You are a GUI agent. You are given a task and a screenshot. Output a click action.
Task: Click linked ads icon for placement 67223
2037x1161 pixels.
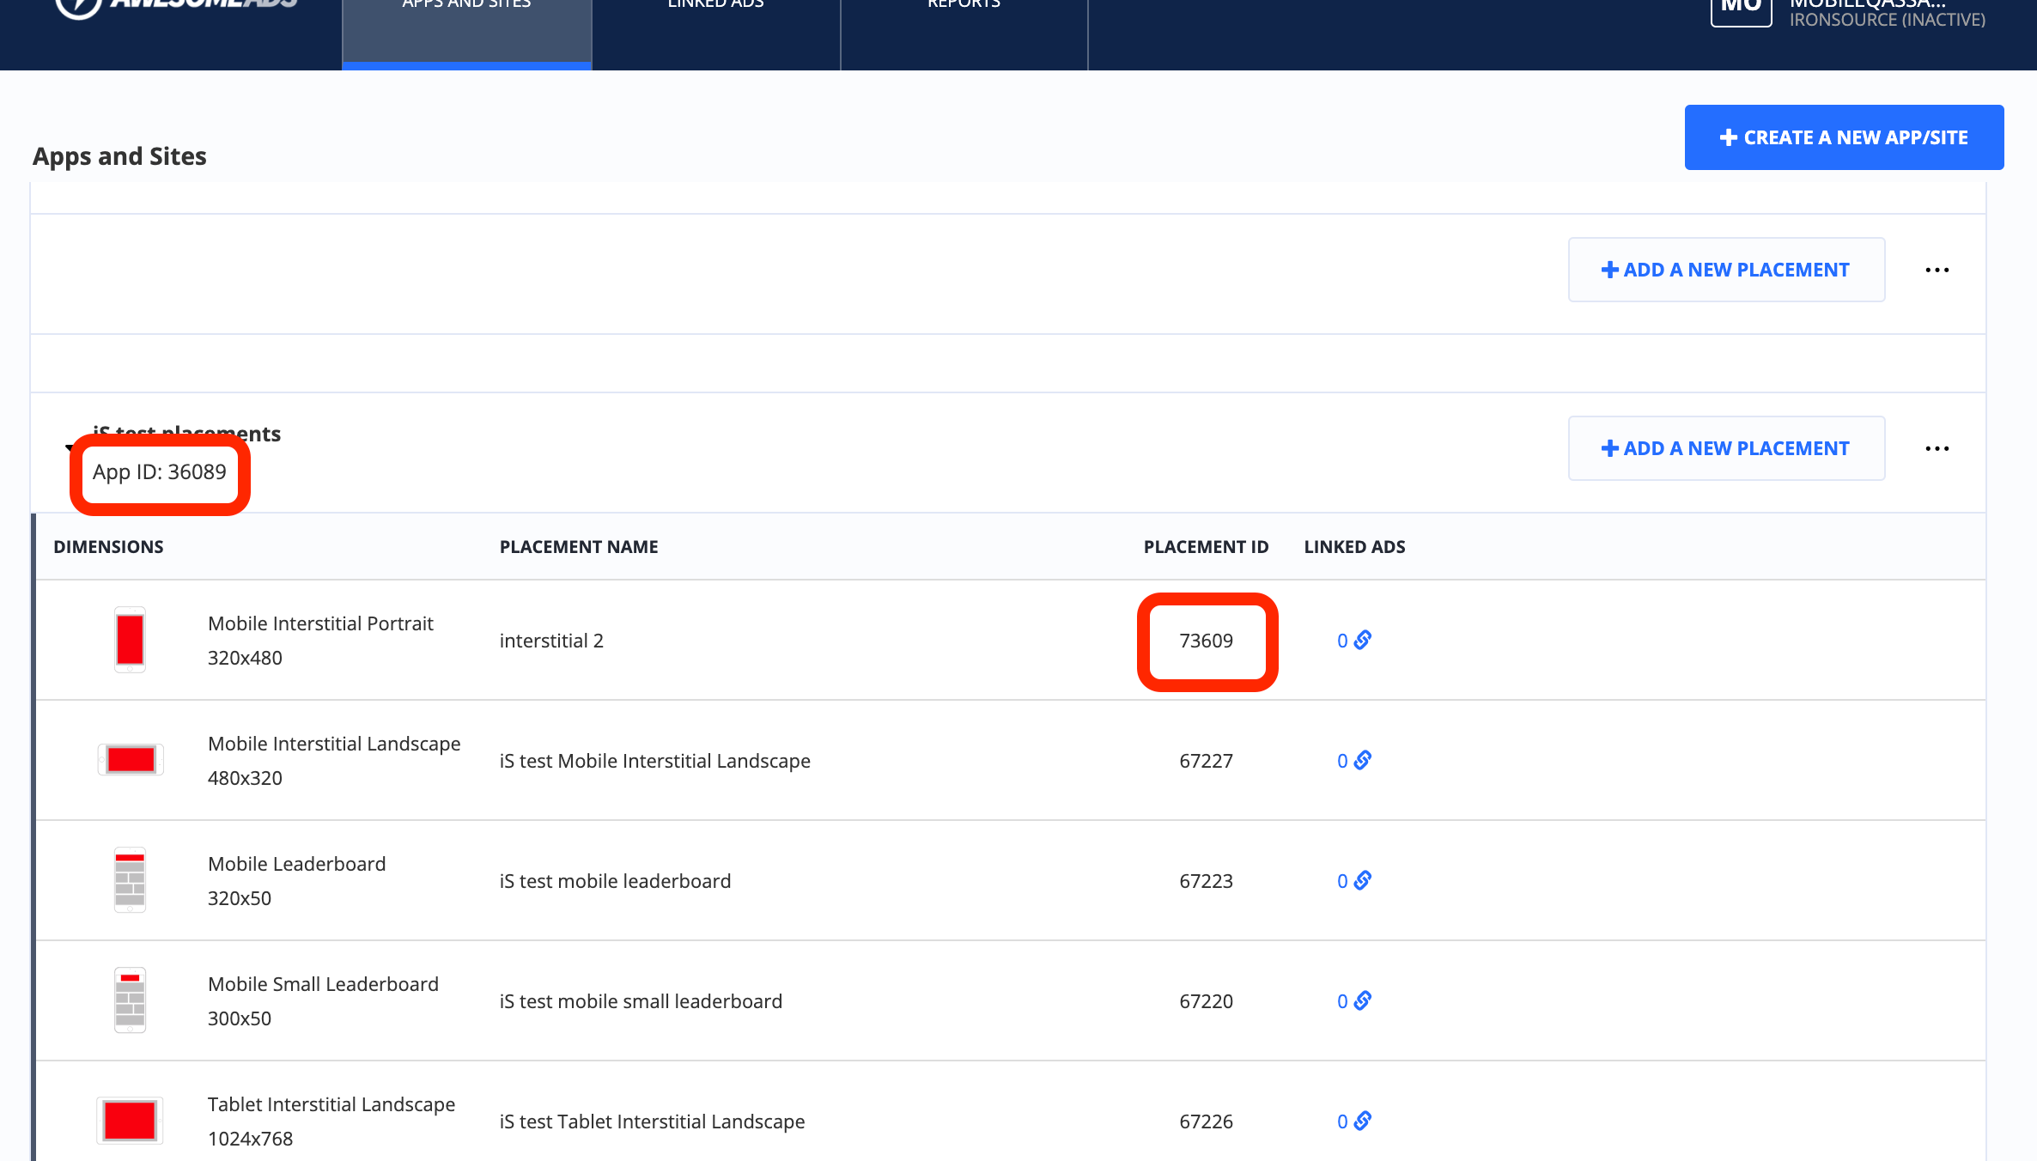point(1363,880)
